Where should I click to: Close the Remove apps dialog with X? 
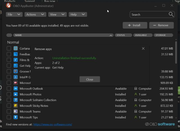tap(143, 48)
